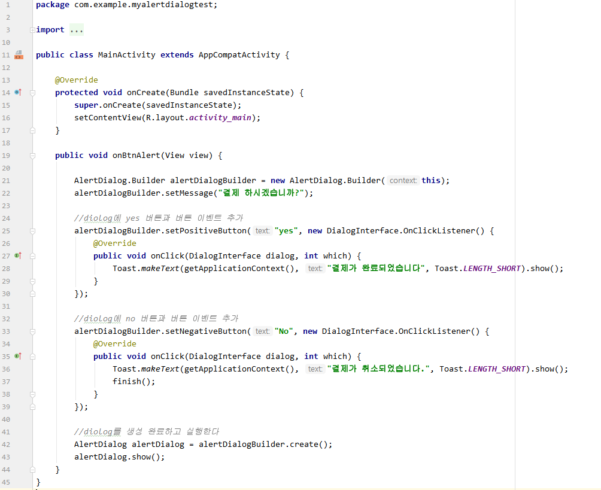Click the 'text:' hint on line 28
The height and width of the screenshot is (490, 601).
(315, 268)
